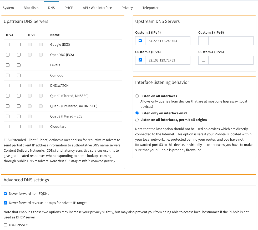Go to the DHCP tab
The height and width of the screenshot is (230, 258).
coord(69,8)
